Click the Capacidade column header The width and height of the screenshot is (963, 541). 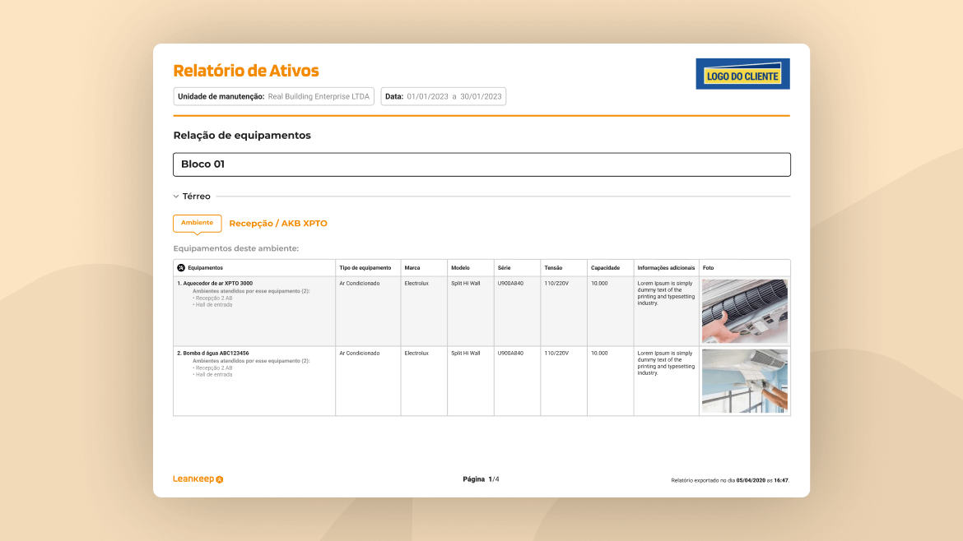click(605, 268)
